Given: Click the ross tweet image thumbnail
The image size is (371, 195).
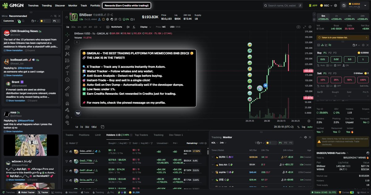Looking at the screenshot, I should click(31, 145).
